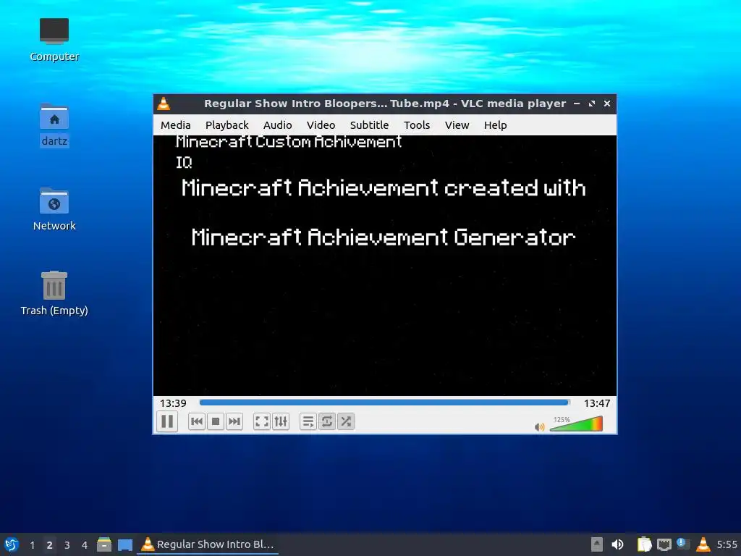Maximize the VLC window
The width and height of the screenshot is (741, 556).
(592, 104)
